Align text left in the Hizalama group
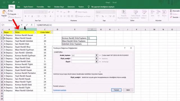 [x=58, y=16]
